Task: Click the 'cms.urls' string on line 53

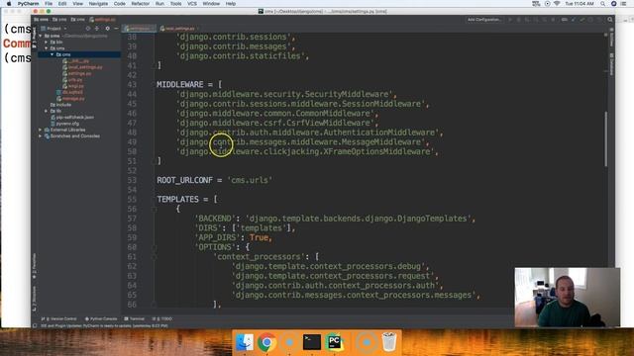Action: pos(250,180)
